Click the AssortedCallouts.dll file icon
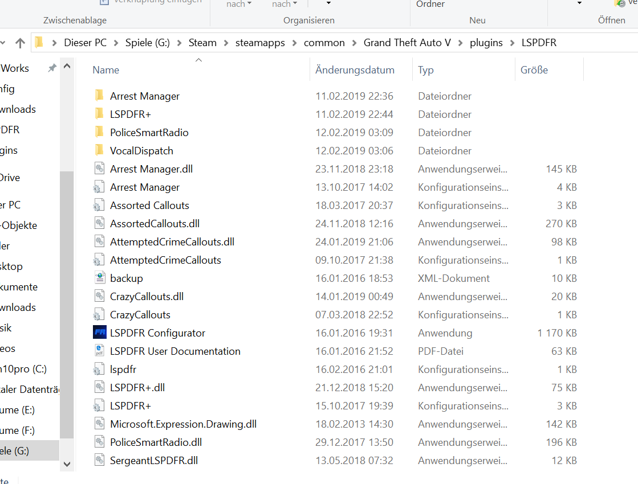Image resolution: width=638 pixels, height=484 pixels. point(99,224)
